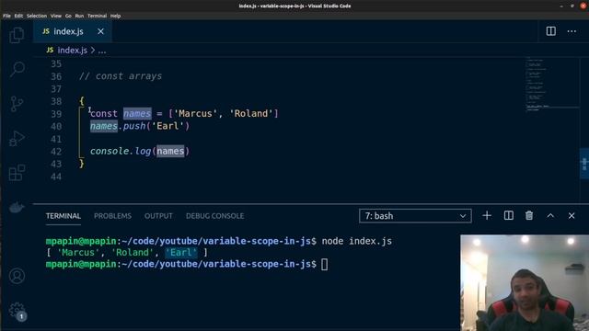
Task: Open the Go menu
Action: point(68,16)
